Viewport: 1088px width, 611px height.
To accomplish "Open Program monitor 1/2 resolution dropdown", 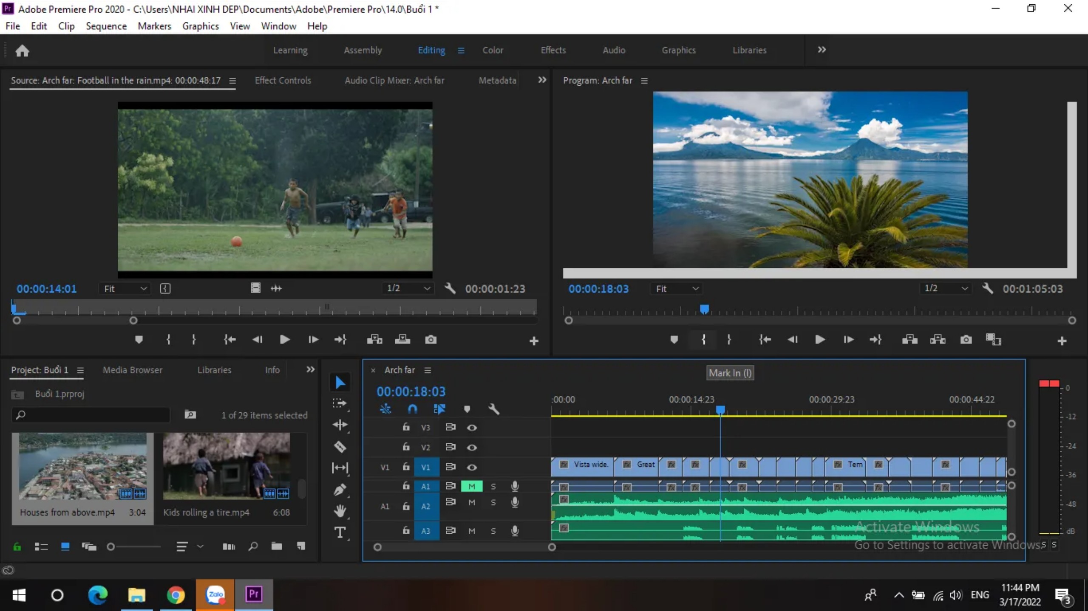I will click(946, 288).
